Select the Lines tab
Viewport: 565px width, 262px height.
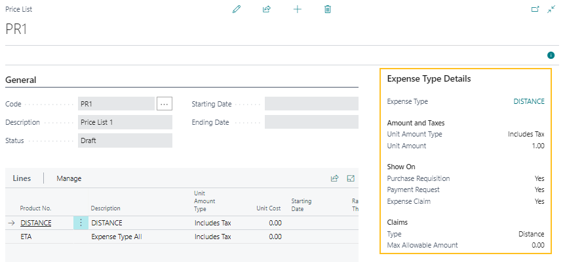click(x=22, y=178)
